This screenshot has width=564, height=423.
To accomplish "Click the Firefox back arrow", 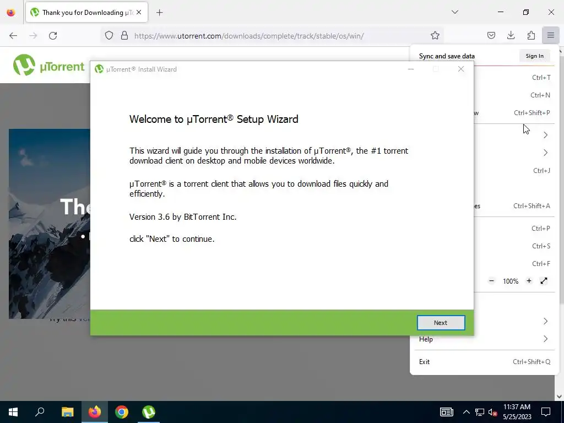I will pyautogui.click(x=13, y=36).
